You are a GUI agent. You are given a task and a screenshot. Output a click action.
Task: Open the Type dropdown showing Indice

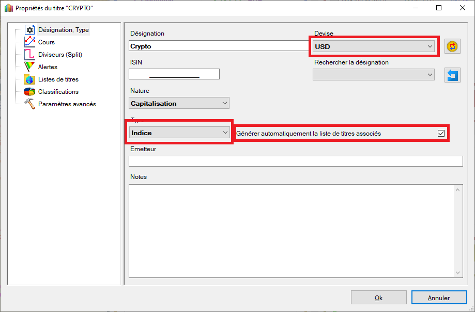point(179,133)
